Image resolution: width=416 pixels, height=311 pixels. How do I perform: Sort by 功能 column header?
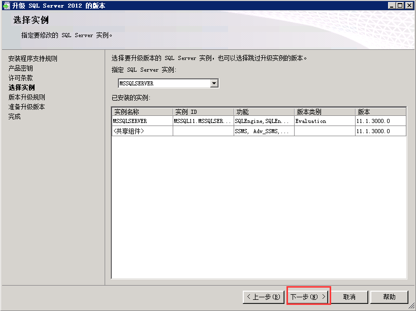(x=264, y=112)
